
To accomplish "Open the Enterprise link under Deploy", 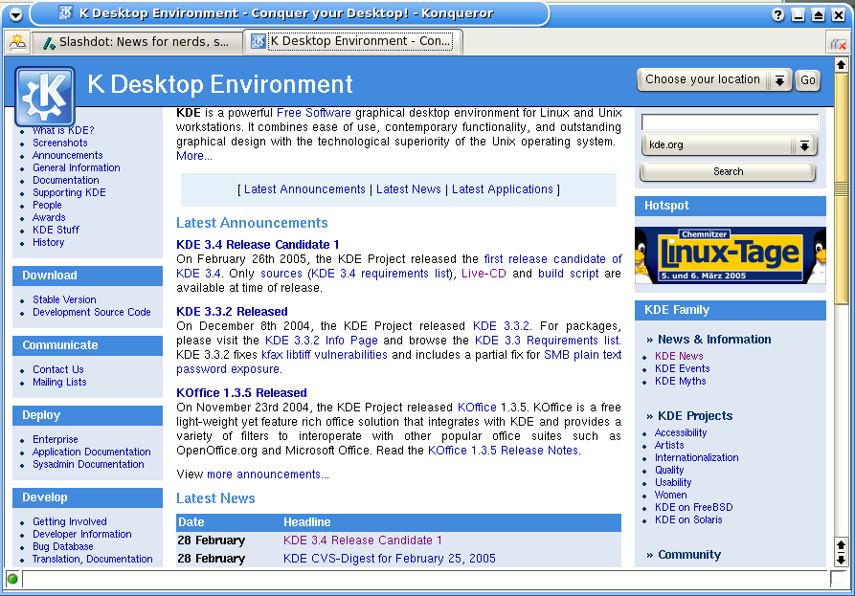I will [56, 439].
